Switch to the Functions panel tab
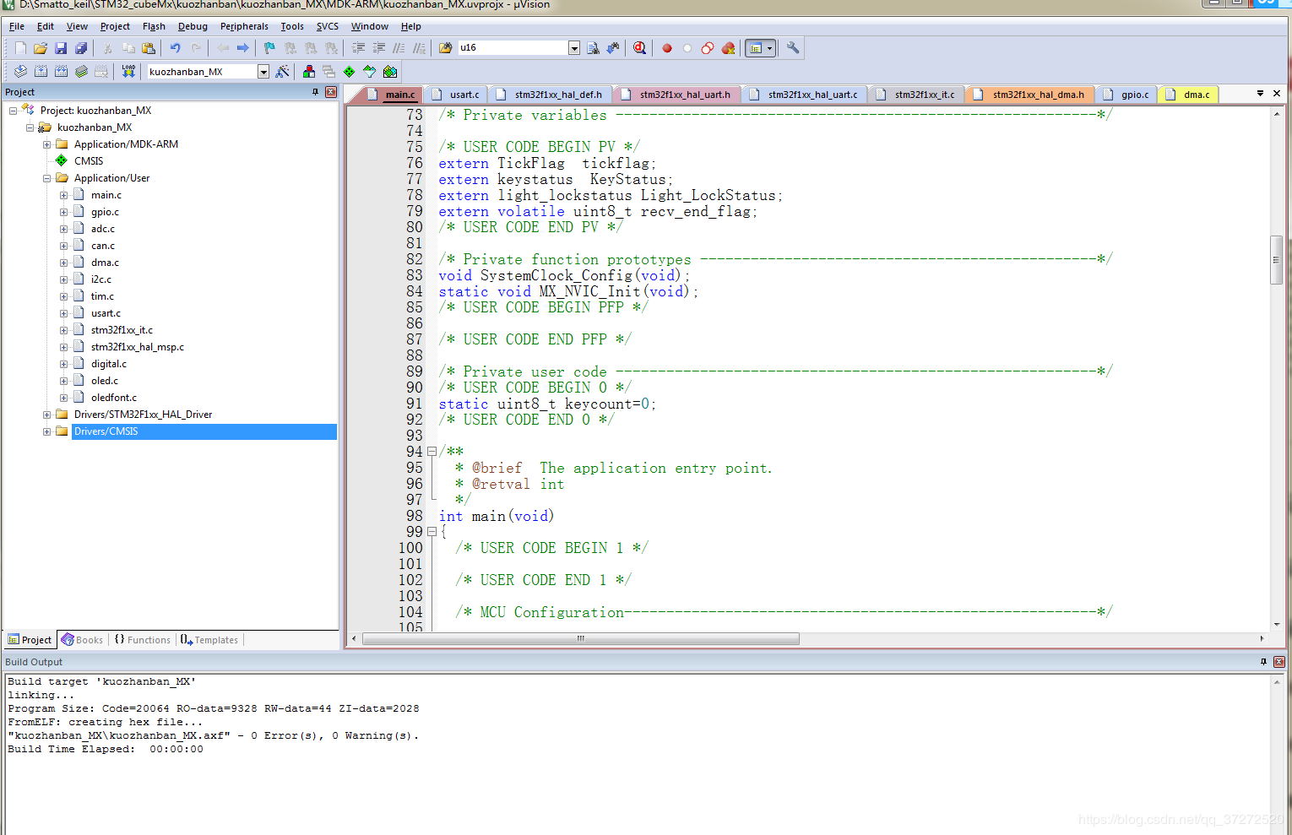Screen dimensions: 1292x835 click(x=143, y=640)
